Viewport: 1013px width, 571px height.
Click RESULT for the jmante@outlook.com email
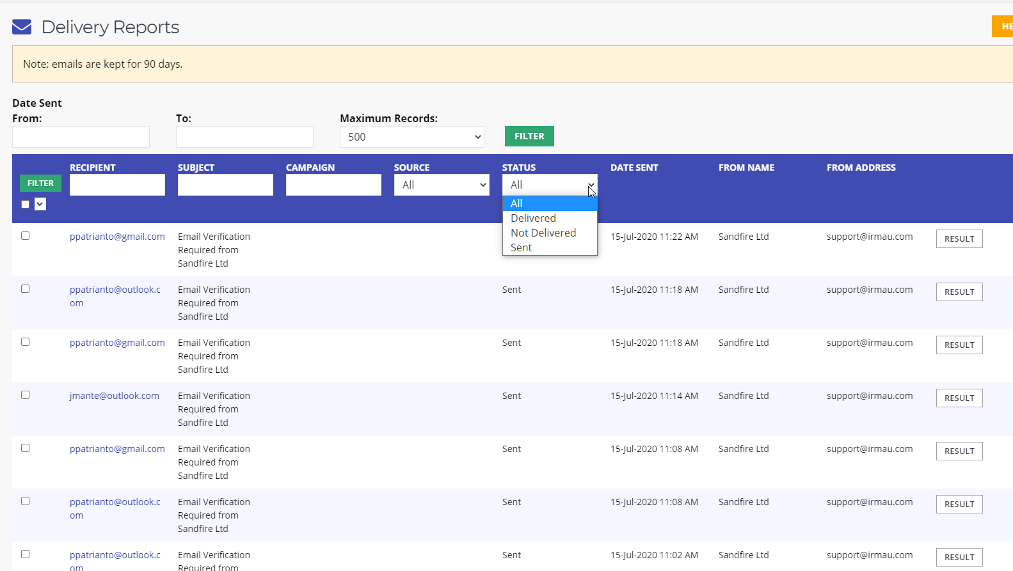[x=959, y=398]
